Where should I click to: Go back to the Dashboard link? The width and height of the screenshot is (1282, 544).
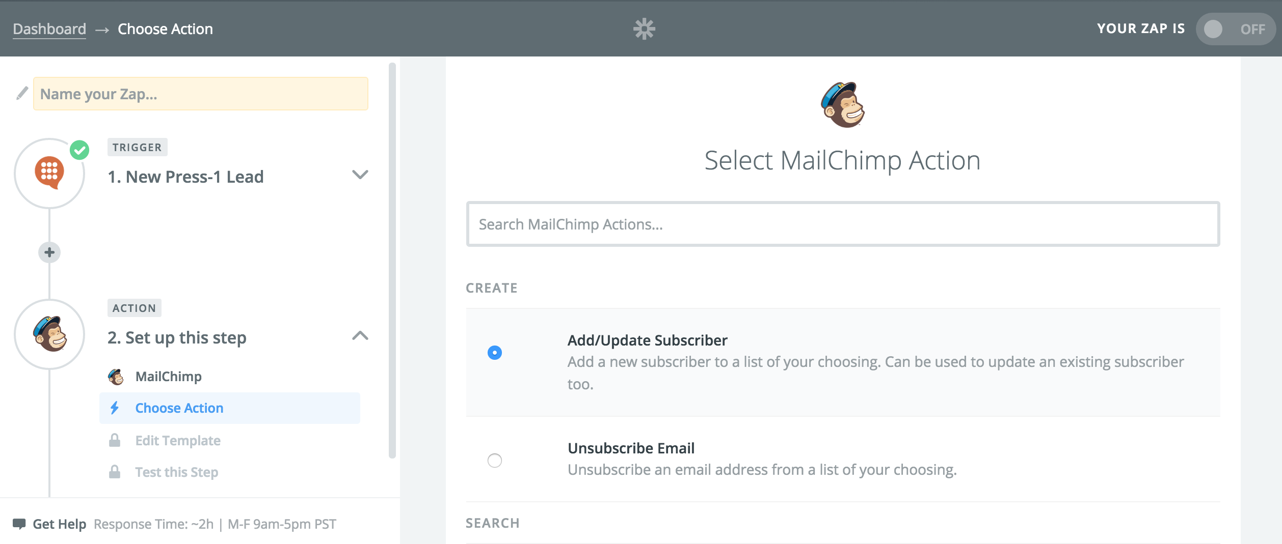click(49, 29)
